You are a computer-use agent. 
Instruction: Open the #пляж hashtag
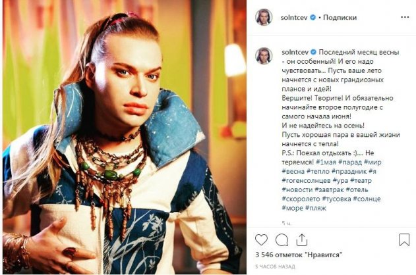pos(316,208)
